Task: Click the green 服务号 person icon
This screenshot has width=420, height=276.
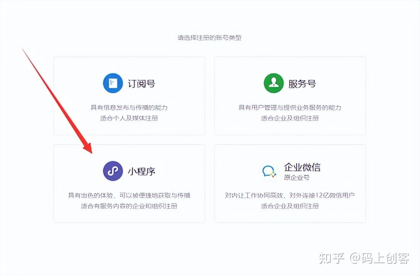Action: click(273, 83)
